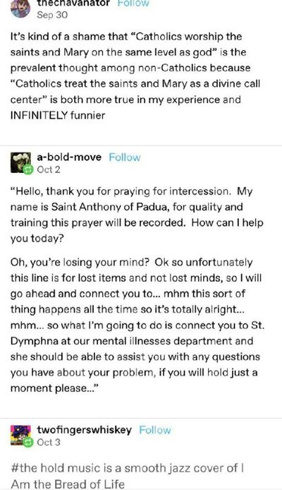Visit the a-bold-move blog name
Image resolution: width=282 pixels, height=490 pixels.
[x=69, y=157]
